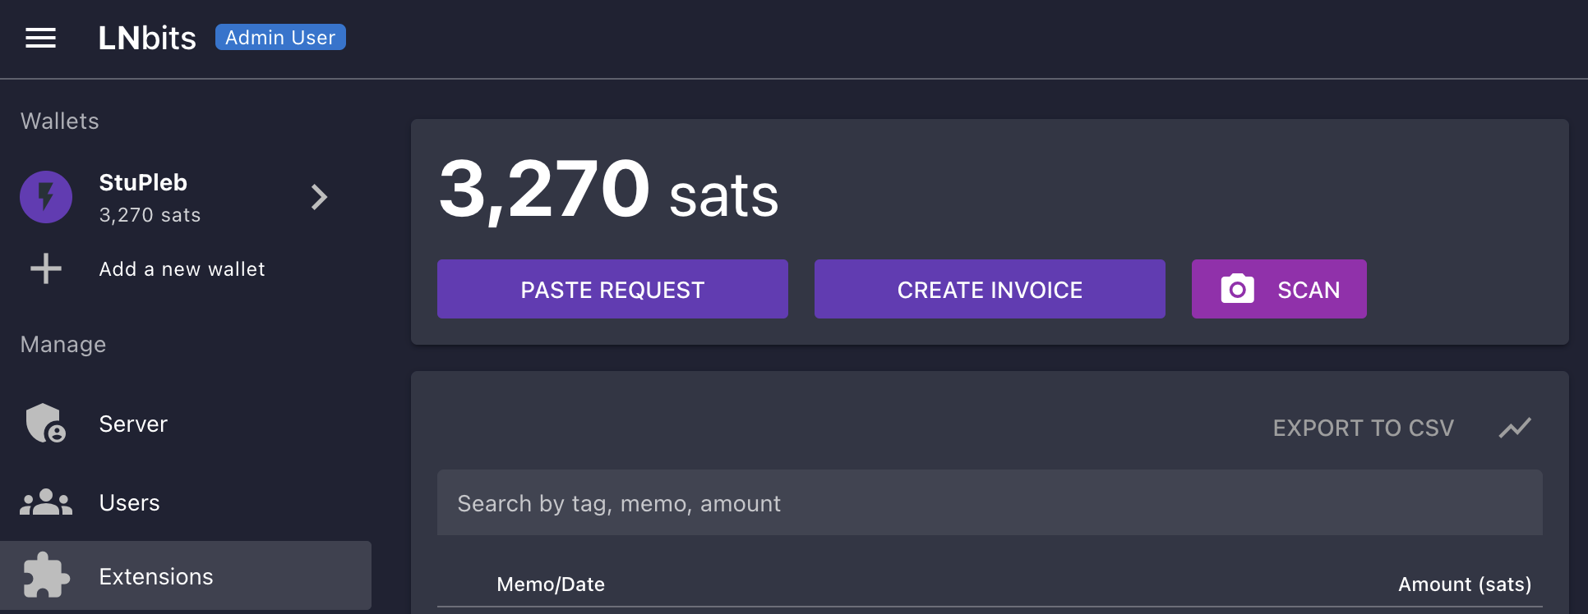
Task: Select the Server shield icon in sidebar
Action: (45, 424)
